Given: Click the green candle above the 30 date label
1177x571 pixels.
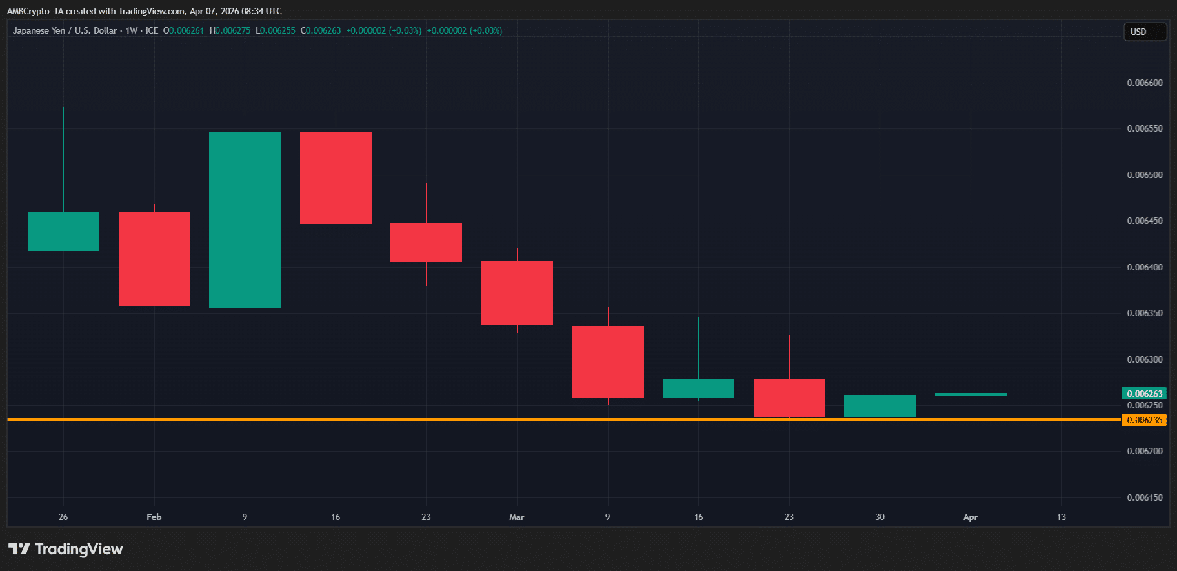Looking at the screenshot, I should pyautogui.click(x=880, y=406).
